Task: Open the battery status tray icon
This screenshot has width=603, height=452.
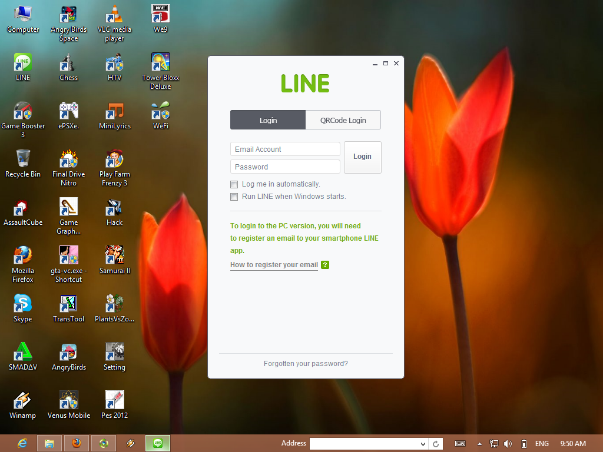Action: pyautogui.click(x=524, y=444)
